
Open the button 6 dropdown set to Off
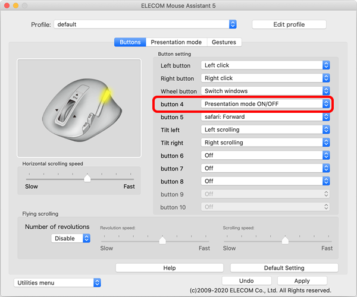coord(265,156)
